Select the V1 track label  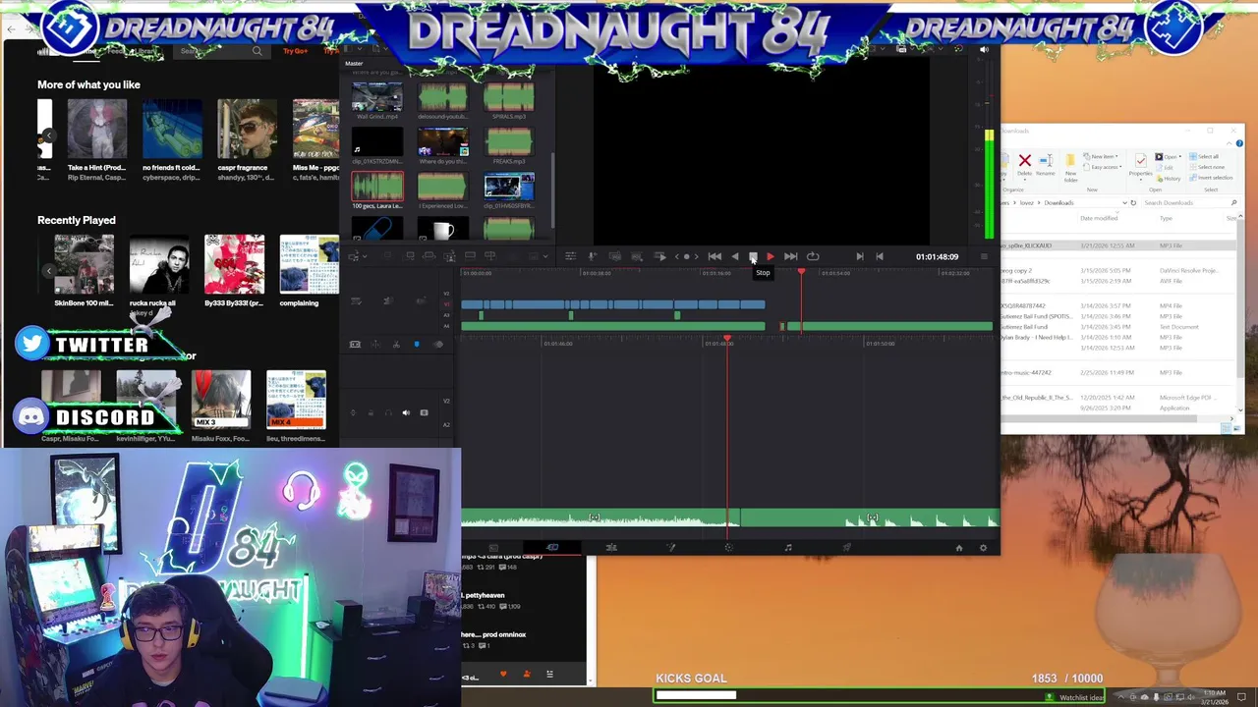[x=446, y=304]
